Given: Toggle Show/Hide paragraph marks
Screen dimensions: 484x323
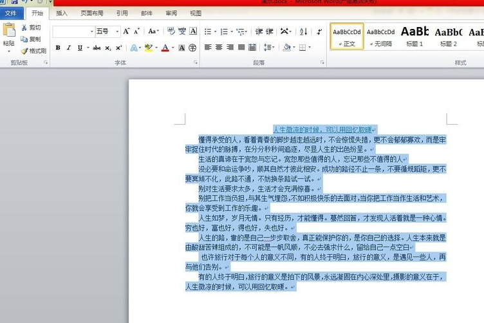Looking at the screenshot, I should click(x=319, y=32).
